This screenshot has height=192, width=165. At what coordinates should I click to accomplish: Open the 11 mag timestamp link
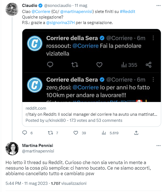click(81, 6)
